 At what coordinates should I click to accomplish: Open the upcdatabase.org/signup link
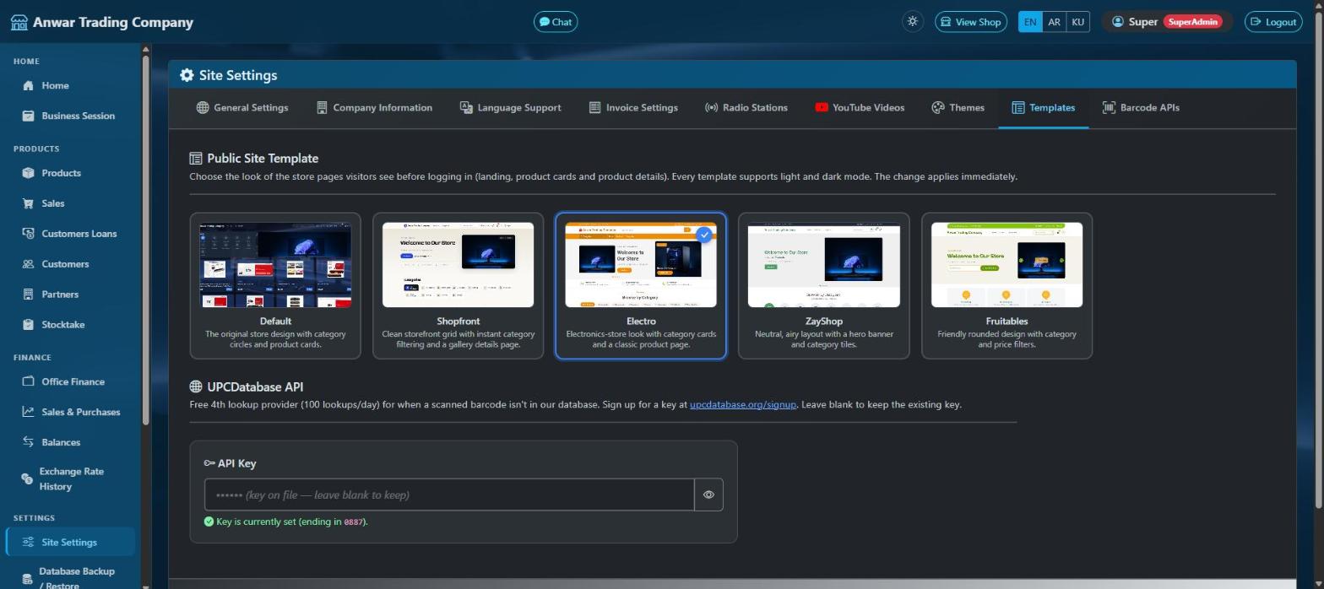pos(743,405)
